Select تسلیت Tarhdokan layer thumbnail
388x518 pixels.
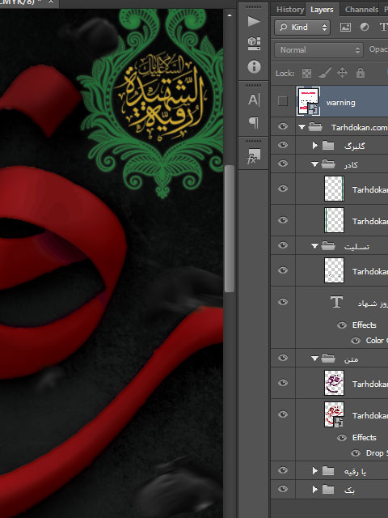334,270
